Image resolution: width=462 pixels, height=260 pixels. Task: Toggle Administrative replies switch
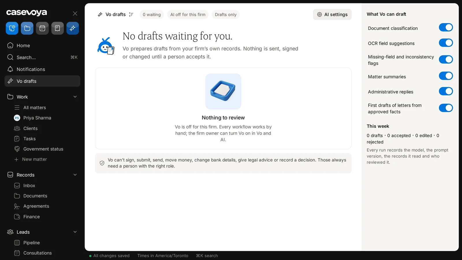click(446, 91)
